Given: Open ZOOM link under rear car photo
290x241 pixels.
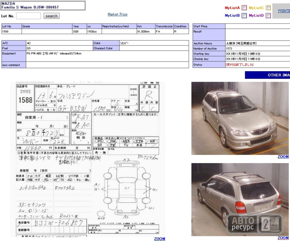Looking at the screenshot, I should tap(283, 238).
